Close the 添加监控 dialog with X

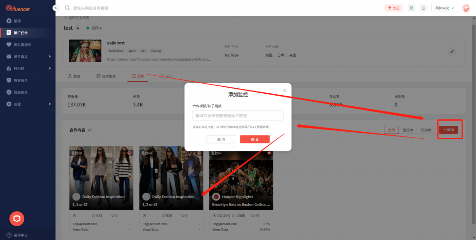point(284,90)
